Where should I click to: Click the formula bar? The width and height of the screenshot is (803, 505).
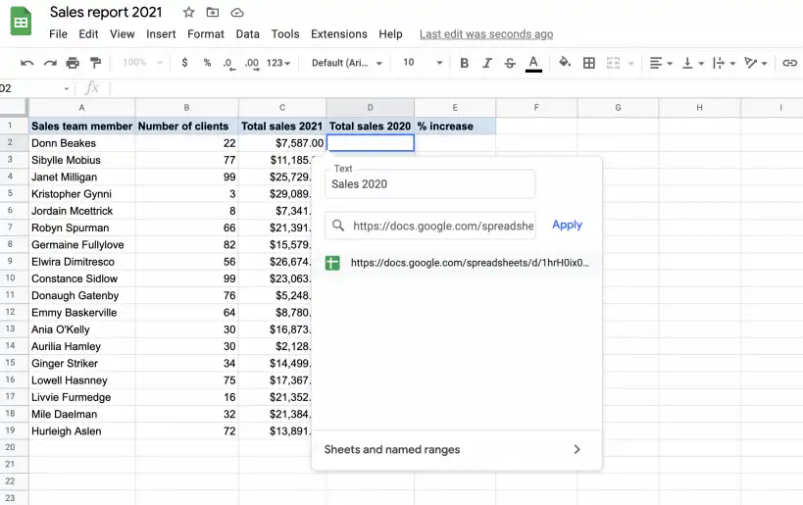click(456, 88)
